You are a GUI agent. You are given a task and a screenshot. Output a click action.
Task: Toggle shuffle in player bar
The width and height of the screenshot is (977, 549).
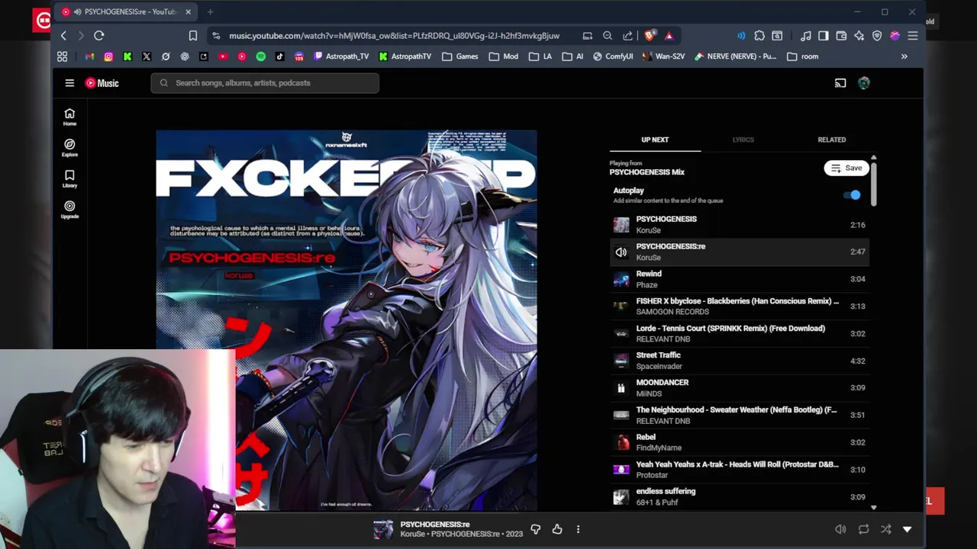(885, 529)
